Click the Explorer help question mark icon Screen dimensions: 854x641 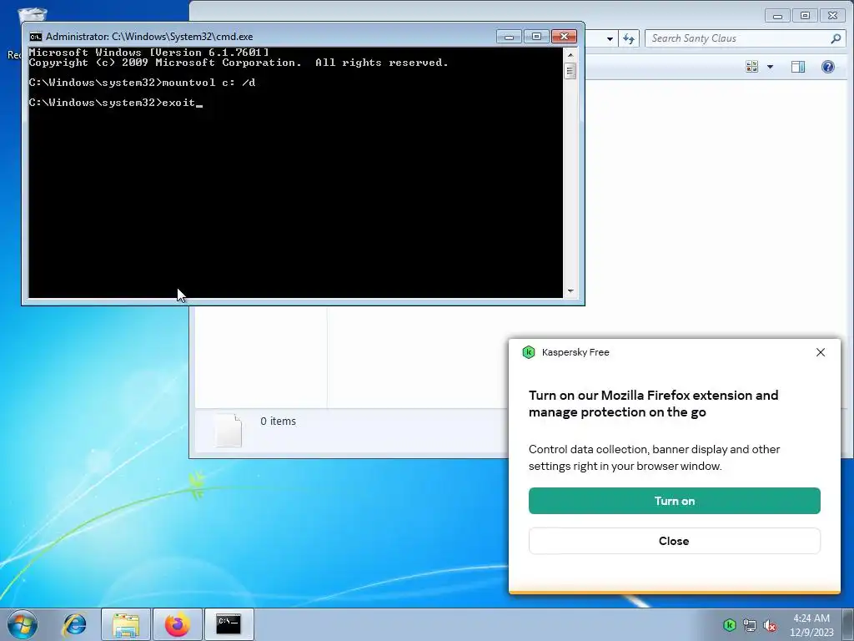(828, 67)
